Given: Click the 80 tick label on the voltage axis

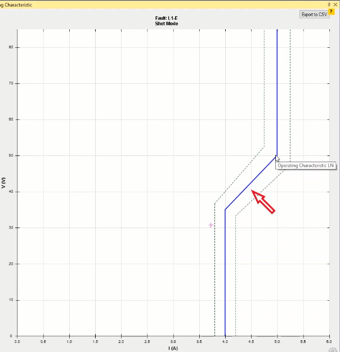Looking at the screenshot, I should [11, 47].
